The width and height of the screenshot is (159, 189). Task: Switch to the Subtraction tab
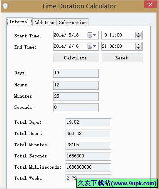[73, 22]
